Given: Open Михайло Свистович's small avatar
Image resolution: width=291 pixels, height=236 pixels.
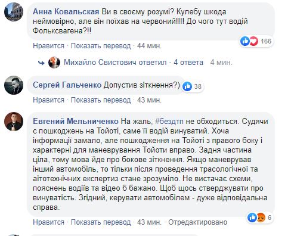Looking at the screenshot, I should 54,63.
